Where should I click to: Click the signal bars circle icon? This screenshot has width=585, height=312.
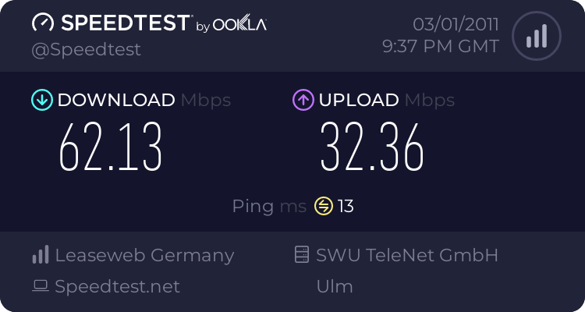tap(535, 35)
